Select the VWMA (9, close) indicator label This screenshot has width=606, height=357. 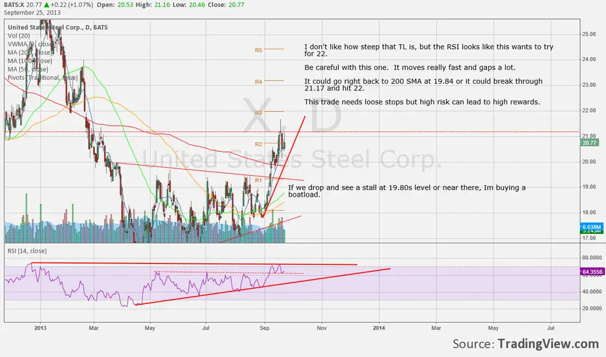tap(29, 44)
